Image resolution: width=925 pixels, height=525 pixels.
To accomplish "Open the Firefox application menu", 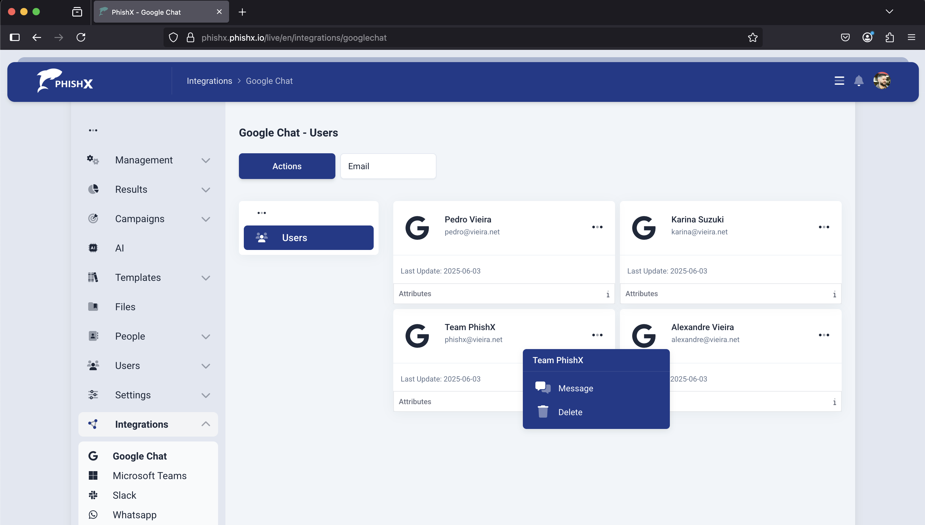I will coord(911,38).
